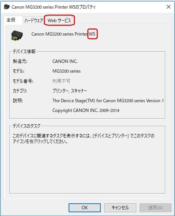This screenshot has height=216, width=175.
Task: Click the OK button
Action: 85,208
